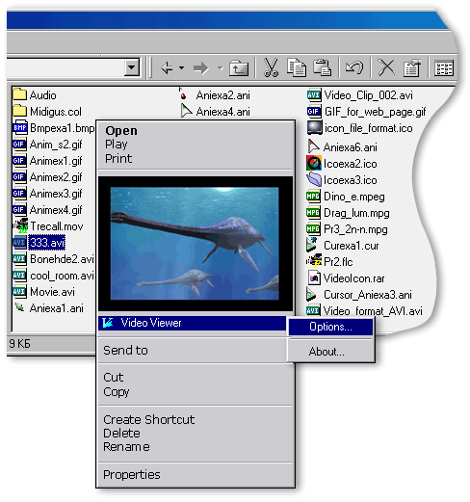
Task: Click the Copy toolbar icon
Action: click(297, 67)
